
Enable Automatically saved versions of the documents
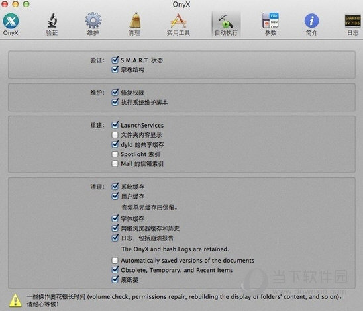pyautogui.click(x=115, y=260)
